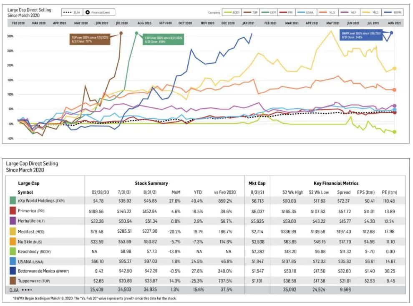Click Primerica's $6,037 market cap value

point(257,211)
